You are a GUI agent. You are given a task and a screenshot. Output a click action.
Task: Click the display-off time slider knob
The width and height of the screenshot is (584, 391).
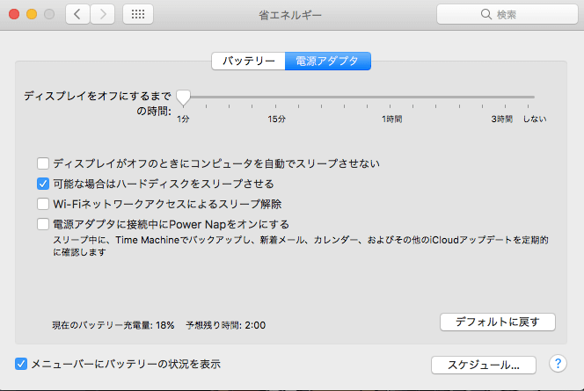pos(183,98)
